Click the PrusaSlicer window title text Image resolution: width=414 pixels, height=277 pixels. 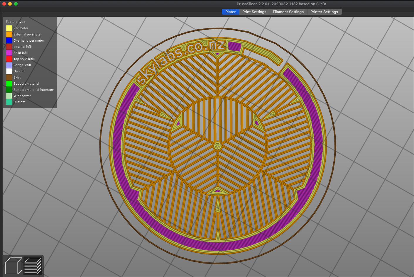point(281,4)
